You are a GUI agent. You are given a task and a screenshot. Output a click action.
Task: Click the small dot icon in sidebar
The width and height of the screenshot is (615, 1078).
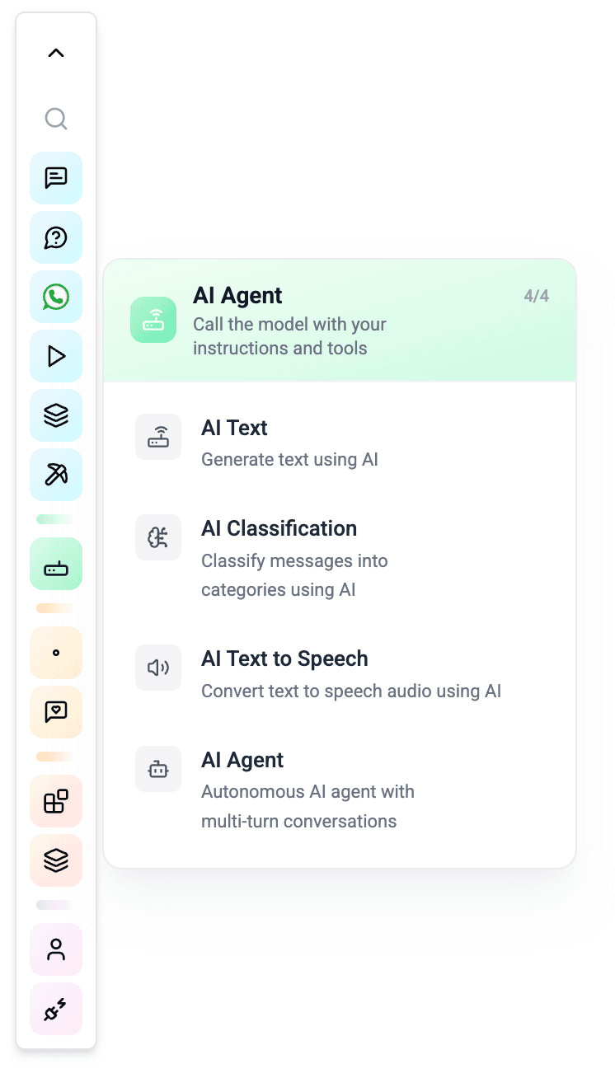coord(56,653)
